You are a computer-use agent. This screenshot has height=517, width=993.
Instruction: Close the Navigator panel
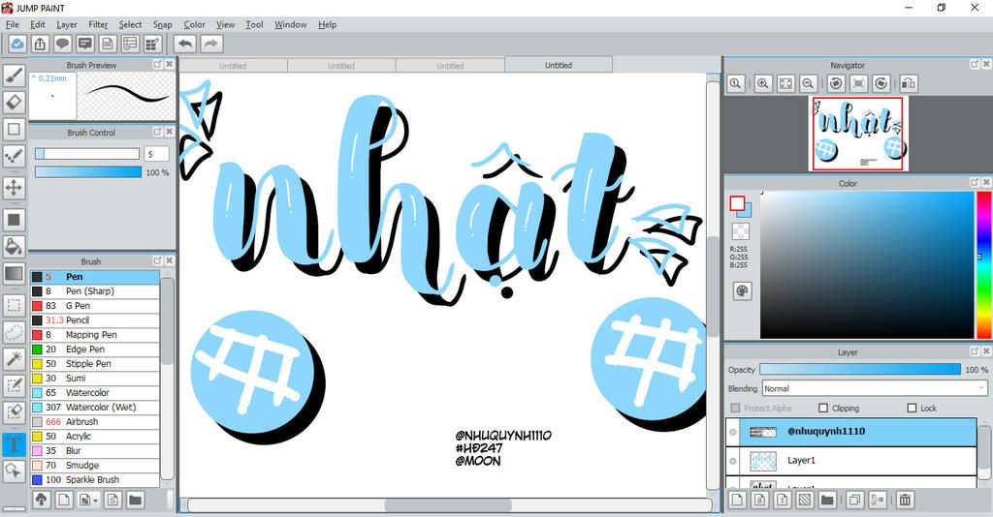point(986,64)
